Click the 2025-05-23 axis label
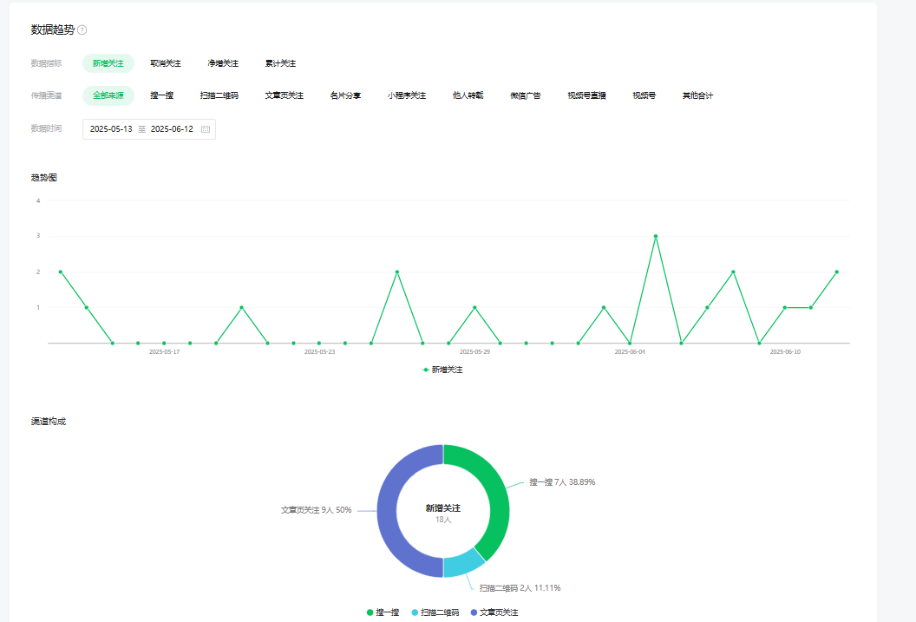Screen dimensions: 916x622 (319, 352)
